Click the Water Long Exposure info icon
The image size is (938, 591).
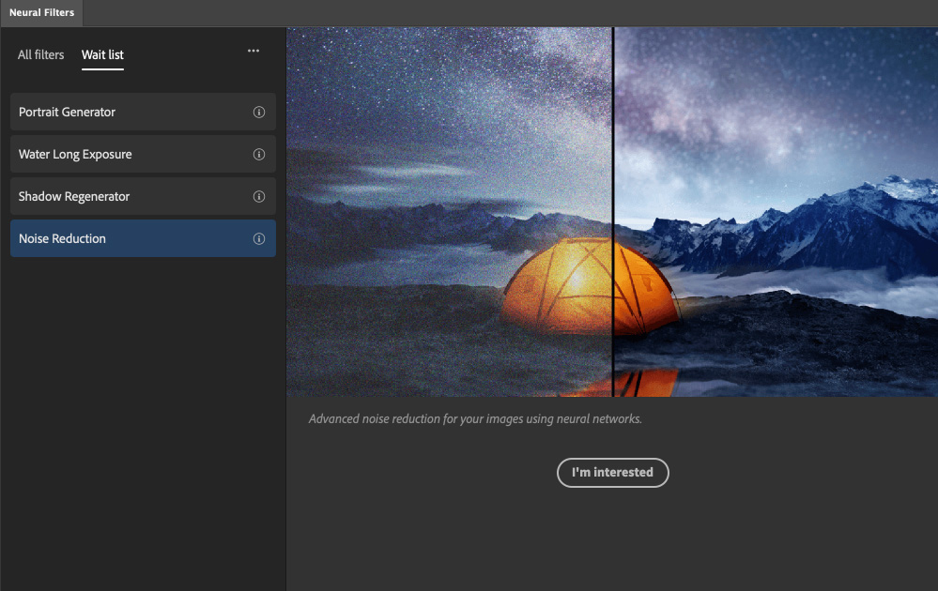click(259, 155)
